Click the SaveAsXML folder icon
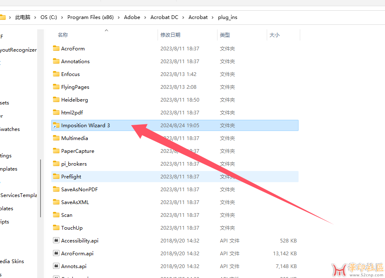This screenshot has width=385, height=278. (56, 202)
